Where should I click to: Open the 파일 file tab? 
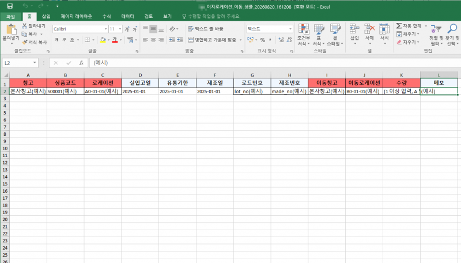(10, 17)
